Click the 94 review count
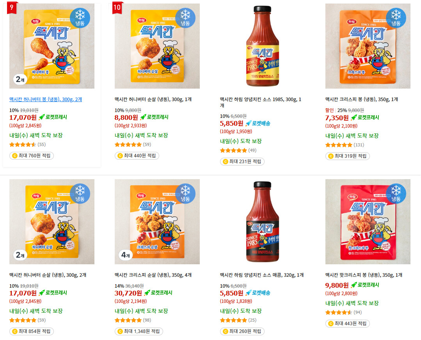The height and width of the screenshot is (340, 421). 358,313
